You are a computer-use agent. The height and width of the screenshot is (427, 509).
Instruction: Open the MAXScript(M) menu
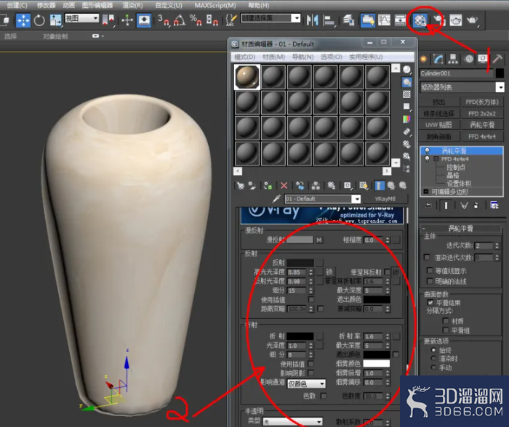click(x=215, y=5)
